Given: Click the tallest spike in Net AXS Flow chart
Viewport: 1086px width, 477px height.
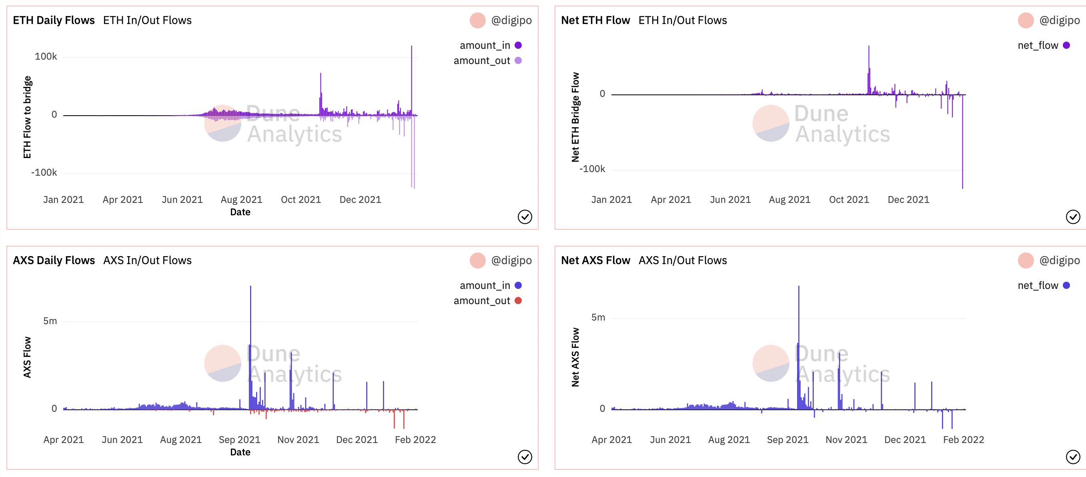Looking at the screenshot, I should pos(798,347).
